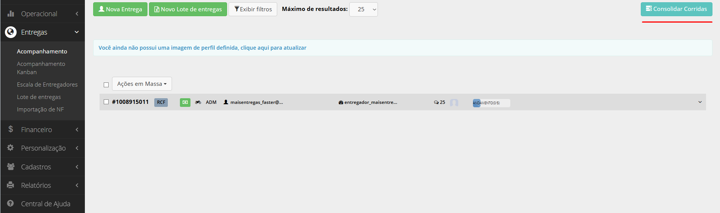Open Acompanhamento Kanban submenu item
This screenshot has width=720, height=213.
coord(41,68)
